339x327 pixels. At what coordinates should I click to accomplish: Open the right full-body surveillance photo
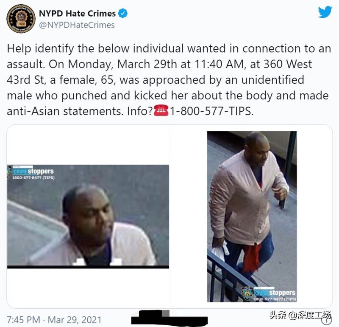252,217
